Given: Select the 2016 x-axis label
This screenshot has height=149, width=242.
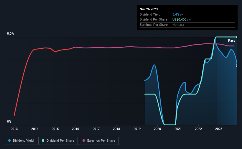Looking at the screenshot, I should tap(75, 129).
